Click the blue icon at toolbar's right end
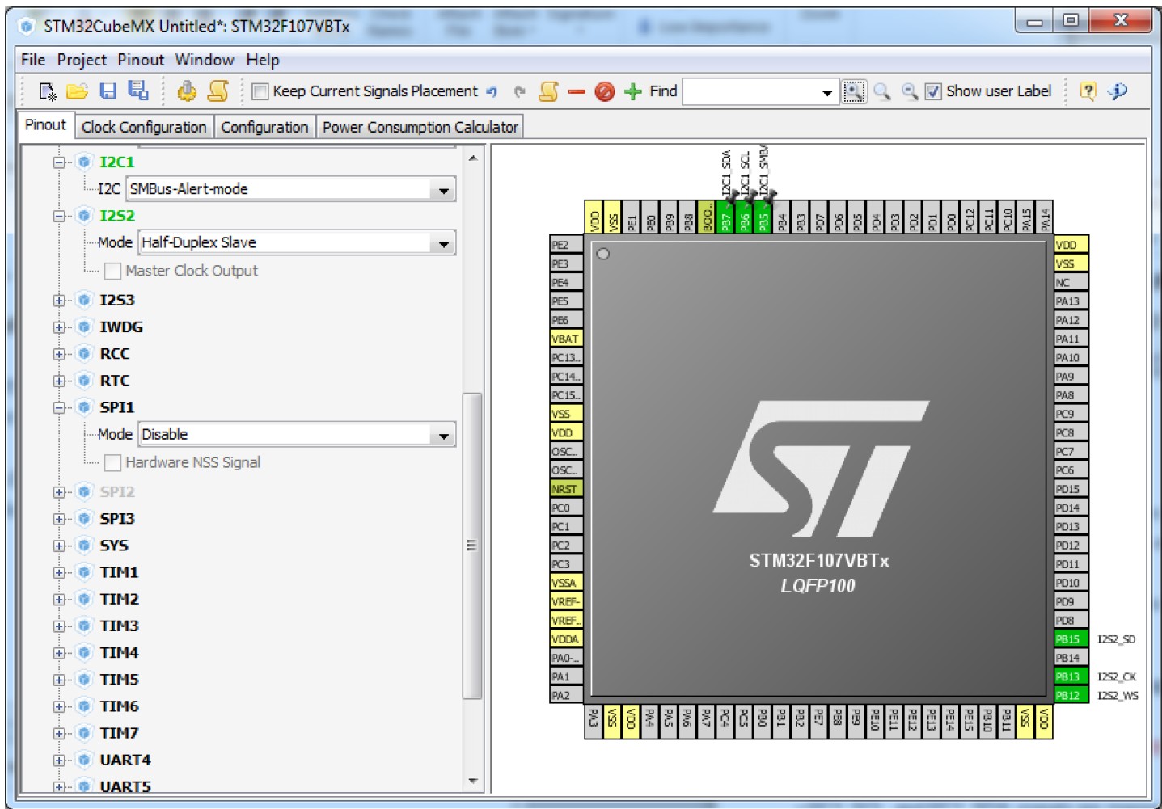Image resolution: width=1162 pixels, height=809 pixels. (x=1118, y=91)
